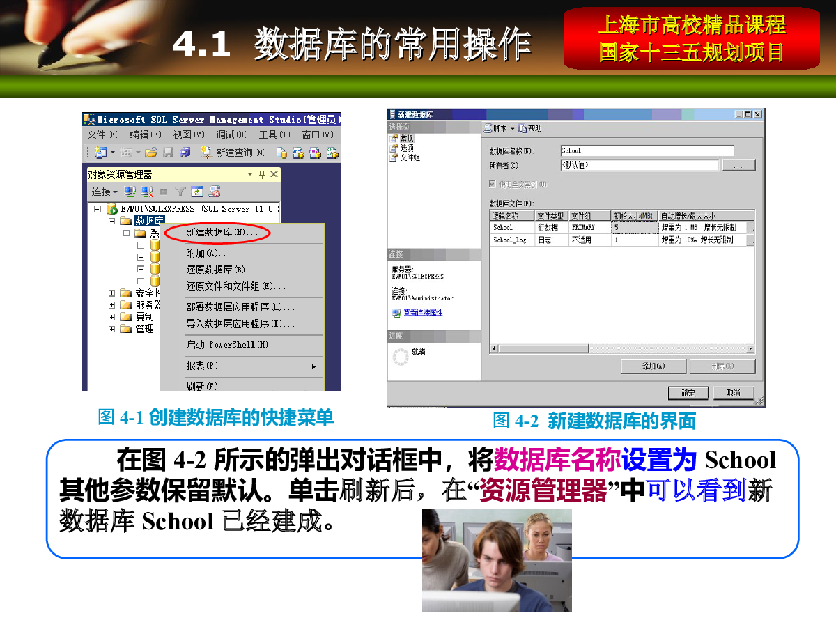Click the 新建查询 New Query toolbar button
836x627 pixels.
click(x=233, y=153)
